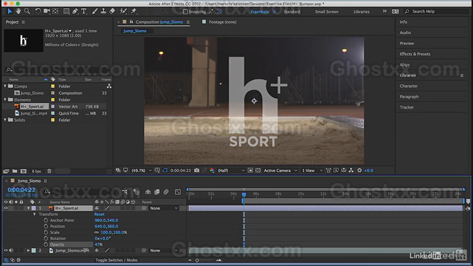Create a new folder in Project panel
473x266 pixels.
tap(15, 171)
